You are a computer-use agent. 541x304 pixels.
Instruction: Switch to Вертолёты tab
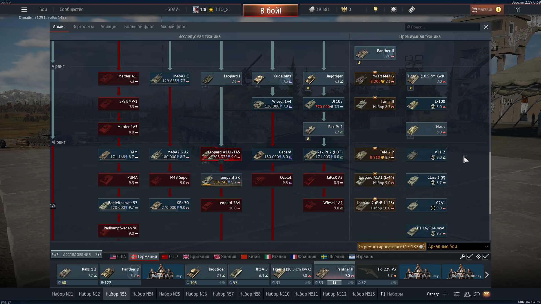(x=83, y=27)
